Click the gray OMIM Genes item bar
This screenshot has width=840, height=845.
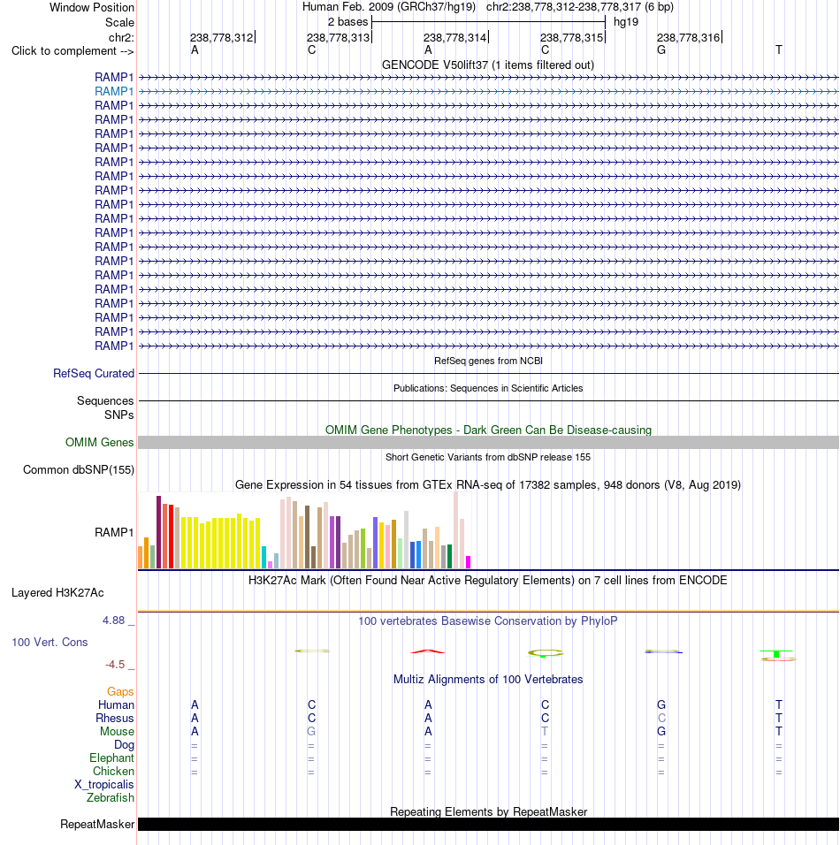[488, 443]
